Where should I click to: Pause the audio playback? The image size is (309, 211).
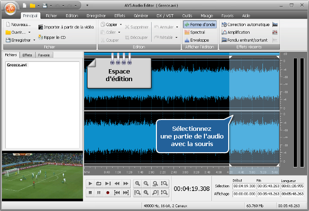(x=99, y=193)
